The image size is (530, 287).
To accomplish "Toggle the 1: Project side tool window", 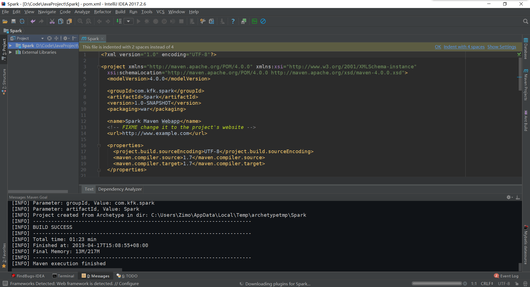I will pos(4,49).
